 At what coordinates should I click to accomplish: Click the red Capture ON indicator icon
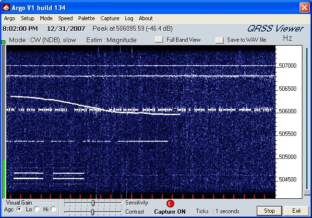[x=170, y=204]
